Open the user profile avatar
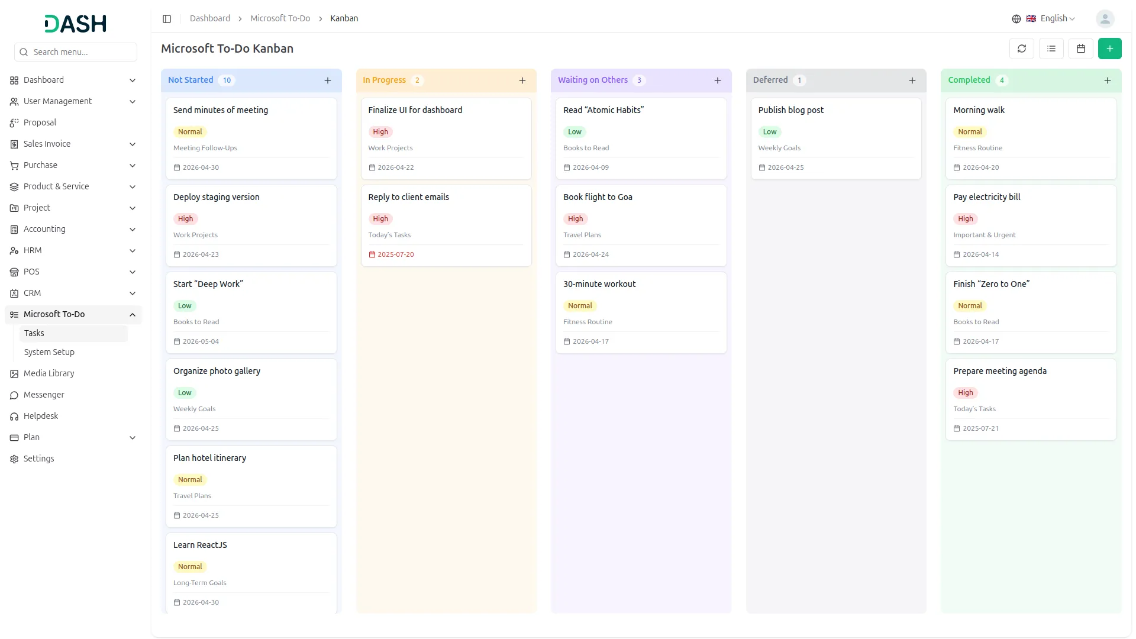Screen dimensions: 1136x639 tap(1105, 19)
